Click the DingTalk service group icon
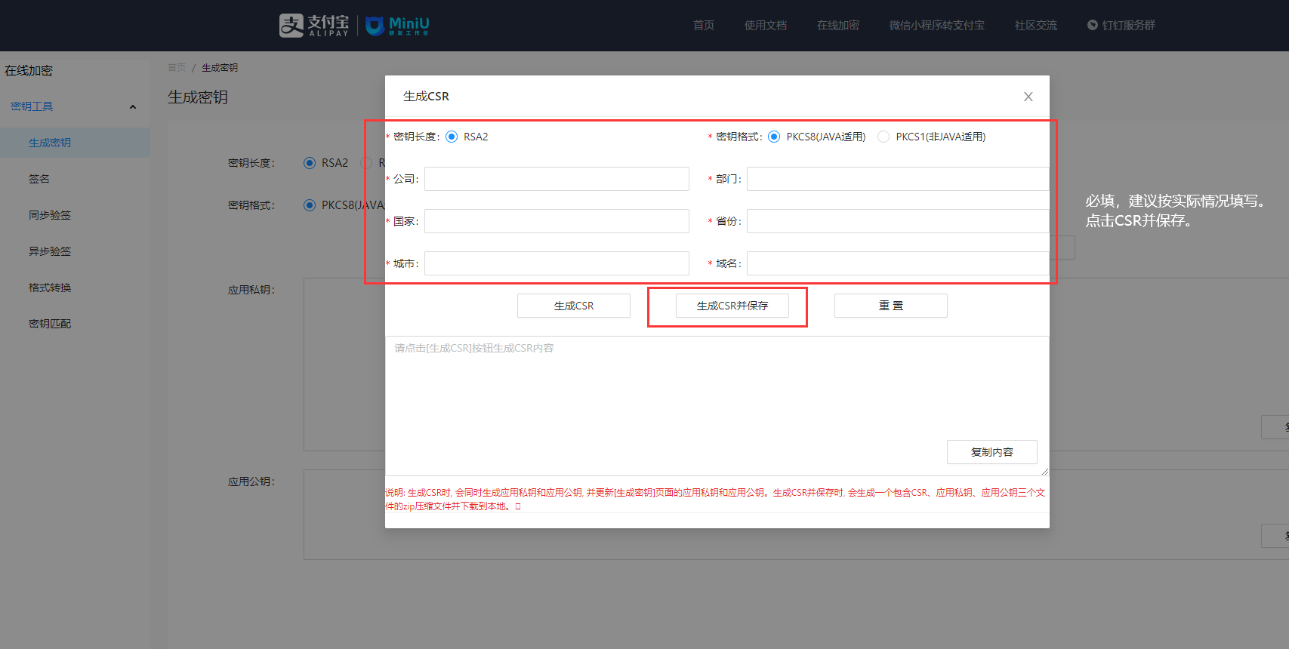Viewport: 1289px width, 649px height. click(x=1092, y=25)
